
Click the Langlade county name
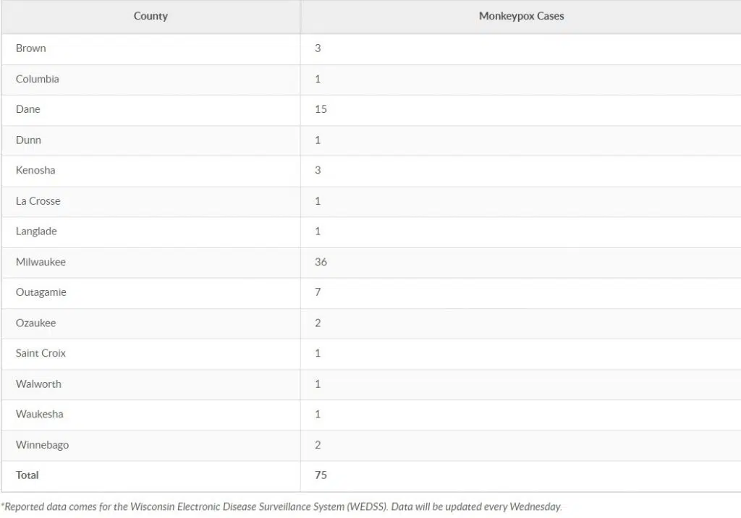(x=36, y=232)
